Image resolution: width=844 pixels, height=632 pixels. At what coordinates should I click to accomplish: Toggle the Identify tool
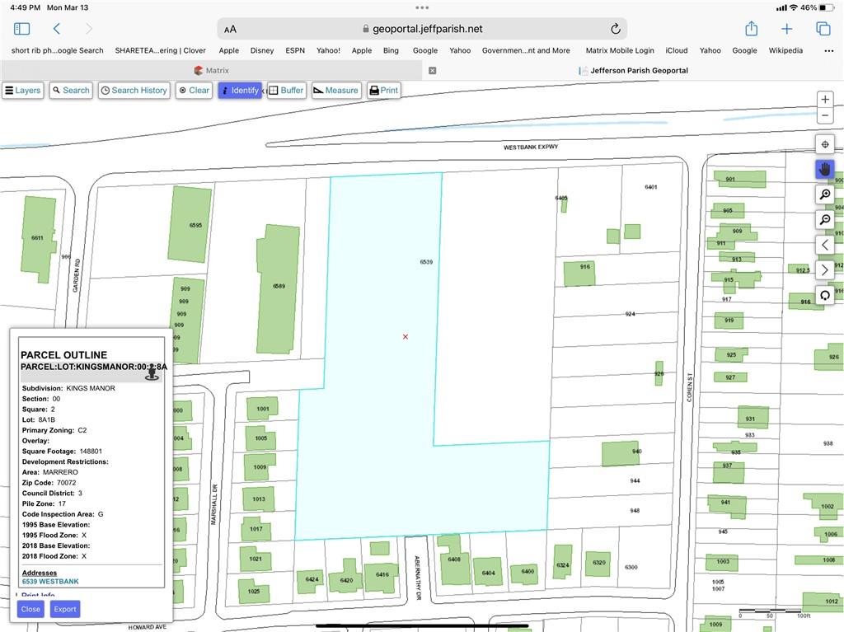239,91
